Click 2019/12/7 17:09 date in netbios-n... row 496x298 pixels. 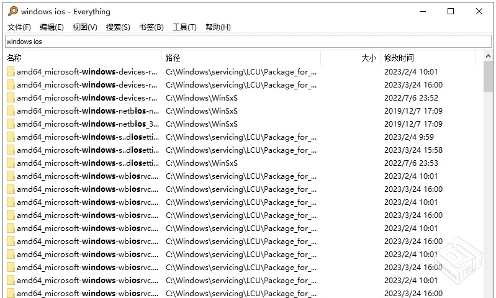[x=413, y=111]
